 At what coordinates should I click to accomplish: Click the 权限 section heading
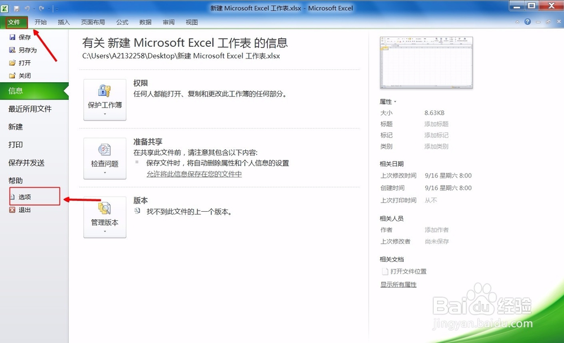point(140,83)
